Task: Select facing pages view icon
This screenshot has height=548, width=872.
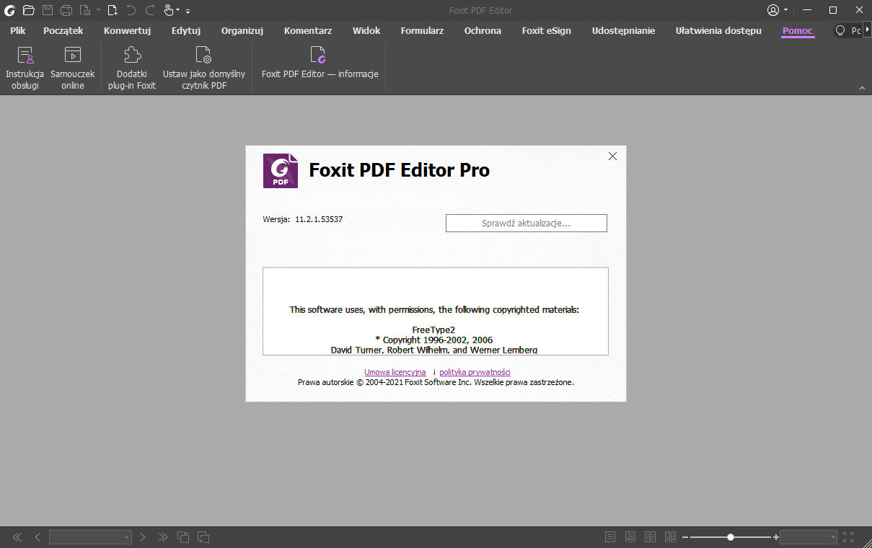Action: [650, 537]
